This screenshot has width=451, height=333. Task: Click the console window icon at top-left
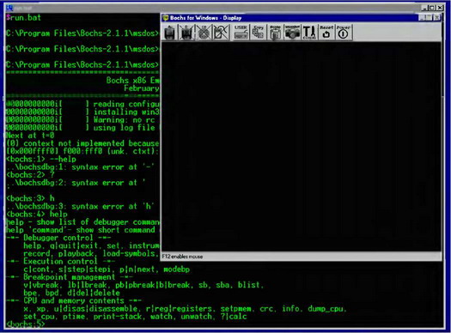tap(9, 8)
